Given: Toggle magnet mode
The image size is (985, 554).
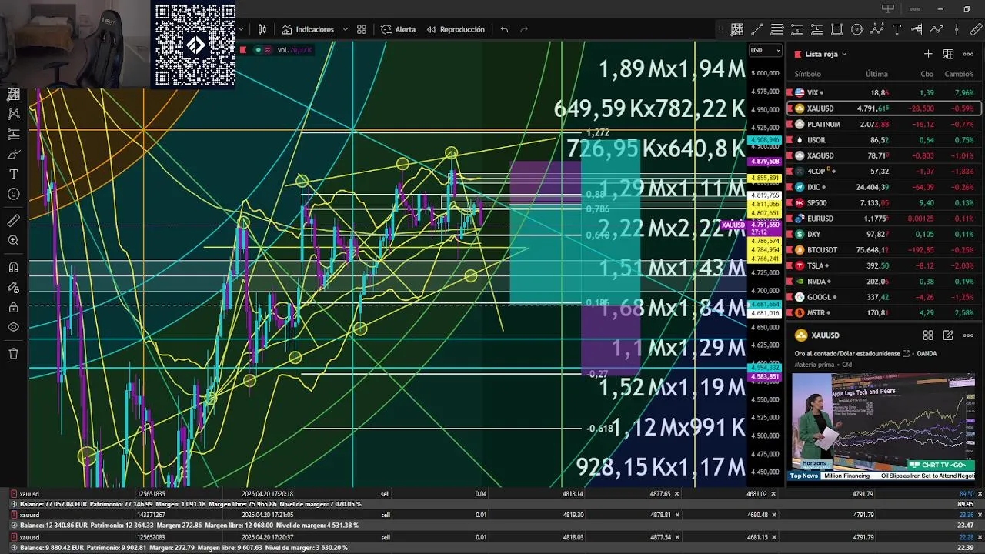Looking at the screenshot, I should point(13,267).
